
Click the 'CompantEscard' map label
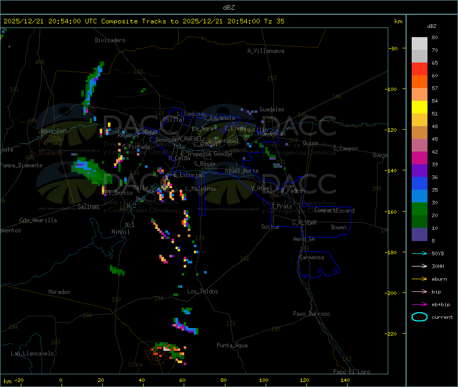coord(334,211)
